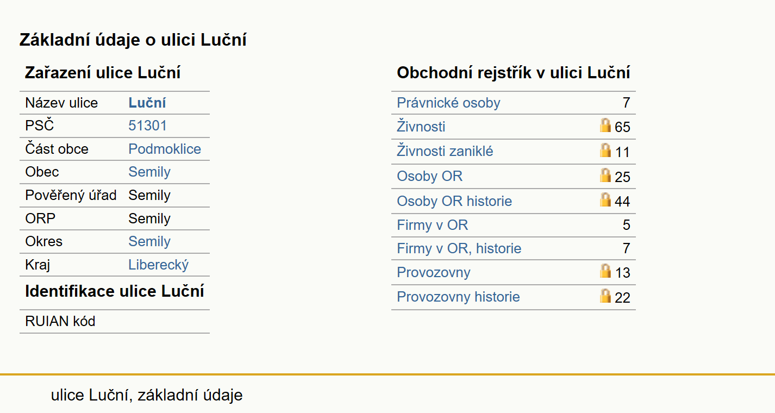Click the lock icon beside Živnosti count
Image resolution: width=775 pixels, height=413 pixels.
tap(605, 126)
